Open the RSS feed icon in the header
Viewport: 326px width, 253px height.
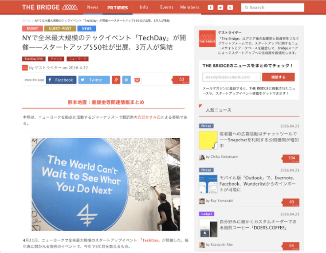(x=230, y=8)
